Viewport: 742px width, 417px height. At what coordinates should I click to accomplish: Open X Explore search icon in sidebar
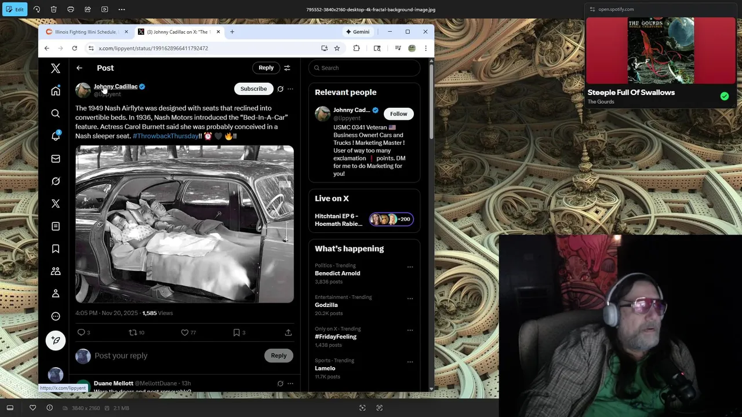(56, 114)
